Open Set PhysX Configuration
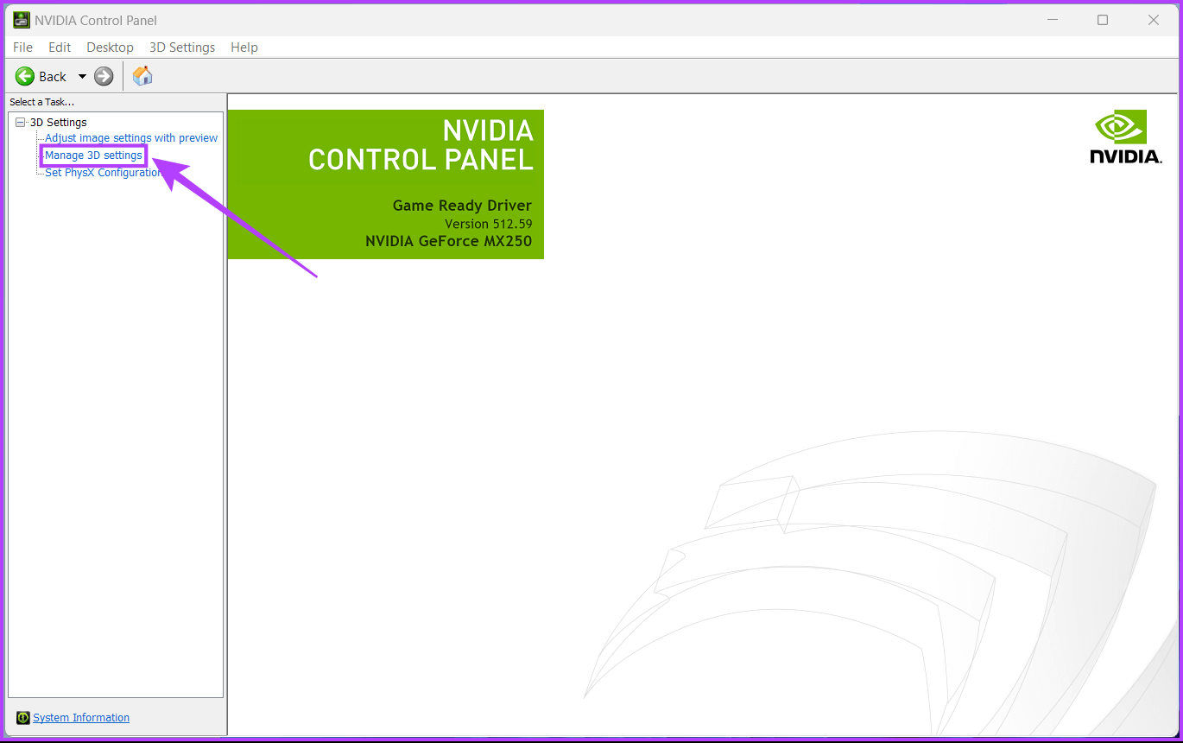Viewport: 1183px width, 743px height. (x=103, y=173)
